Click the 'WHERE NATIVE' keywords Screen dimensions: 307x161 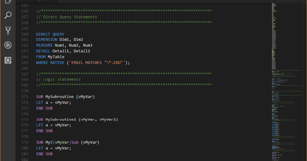50,63
